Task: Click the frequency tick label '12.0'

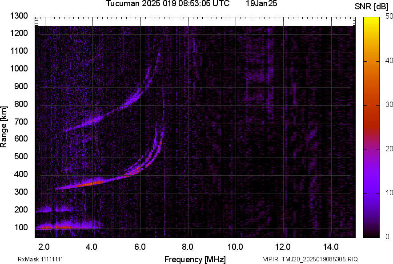Action: [x=283, y=247]
